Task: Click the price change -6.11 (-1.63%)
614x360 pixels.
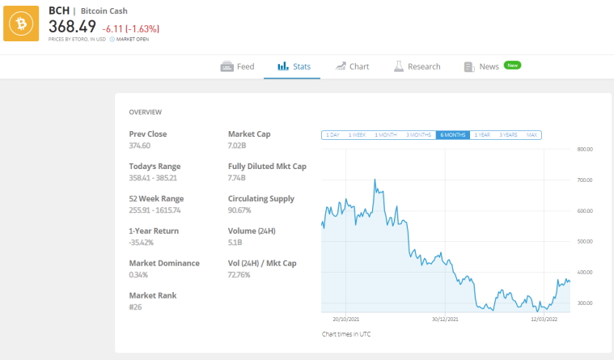Action: [x=131, y=29]
